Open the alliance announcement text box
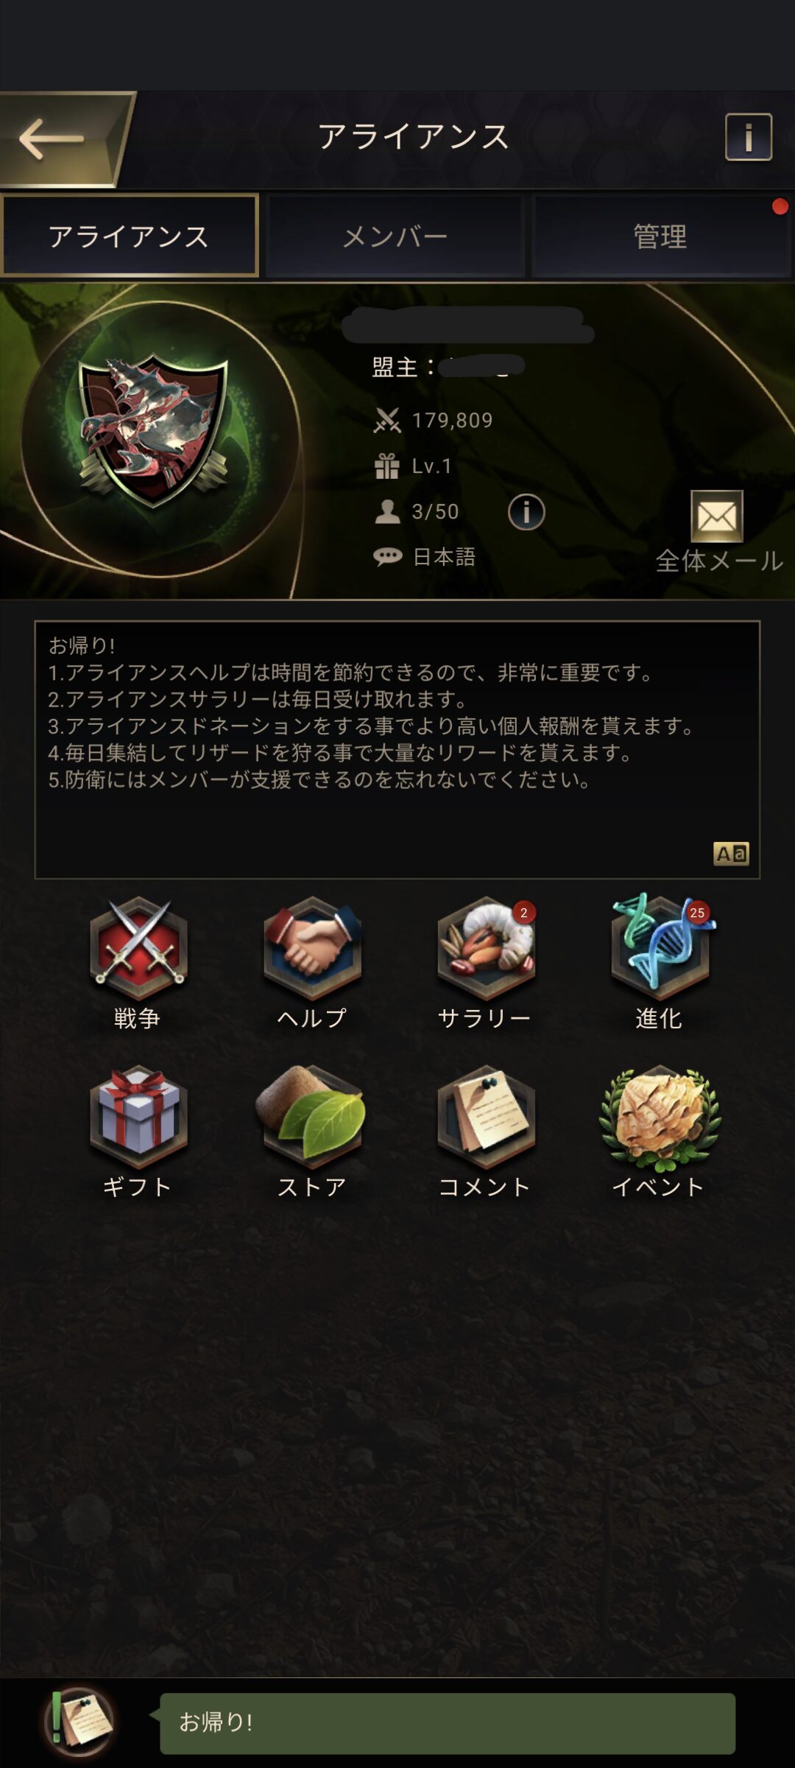Screen dimensions: 795x1768 [x=397, y=750]
